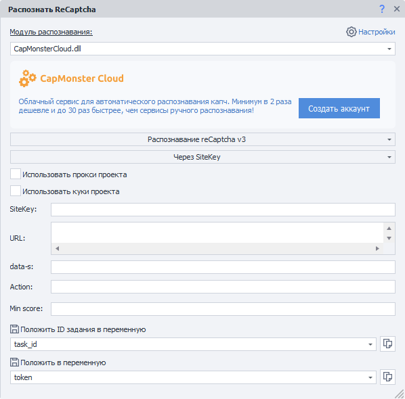The image size is (405, 399).
Task: Focus the Min score input field
Action: pyautogui.click(x=223, y=309)
